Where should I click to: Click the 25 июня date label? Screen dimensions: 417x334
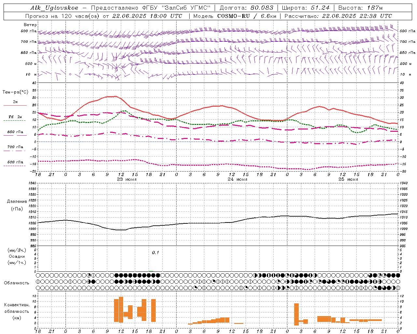[348, 179]
